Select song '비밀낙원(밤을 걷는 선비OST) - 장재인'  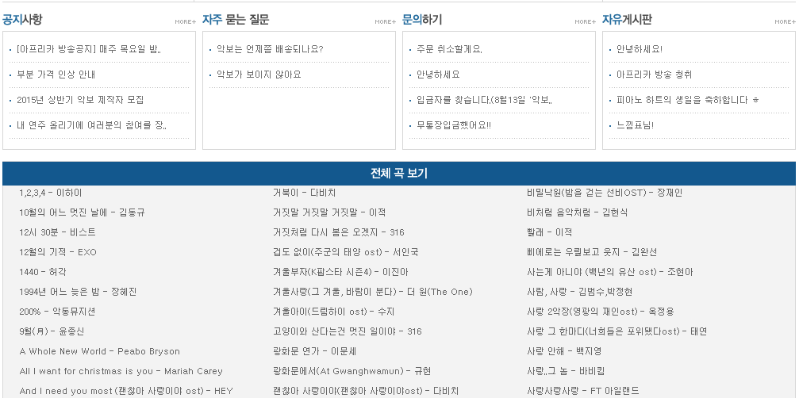click(605, 193)
